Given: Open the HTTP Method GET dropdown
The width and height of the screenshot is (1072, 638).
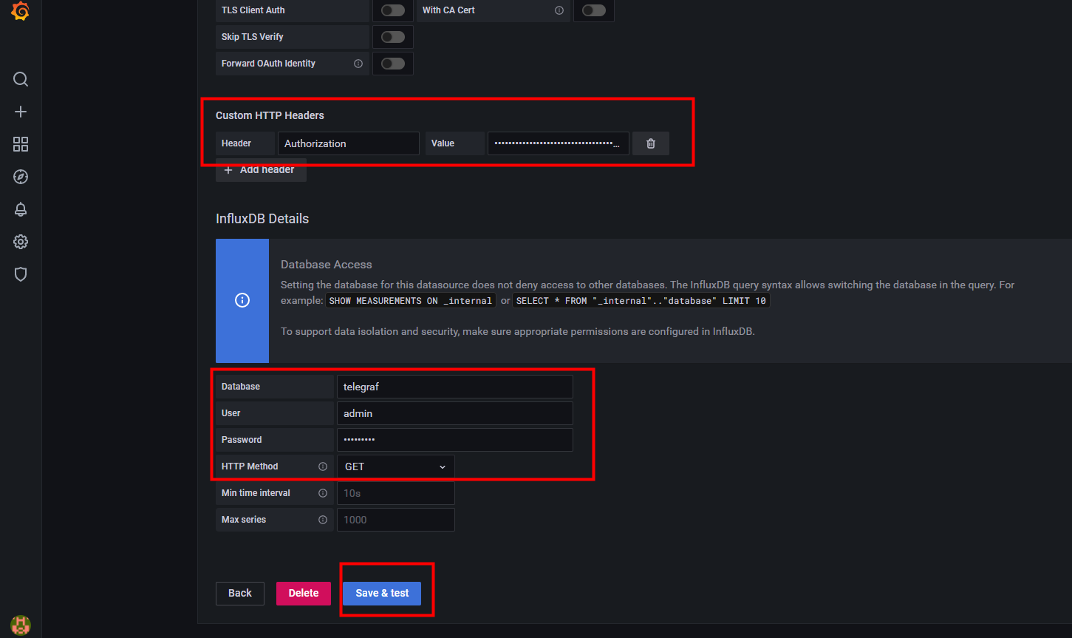Looking at the screenshot, I should pyautogui.click(x=396, y=466).
